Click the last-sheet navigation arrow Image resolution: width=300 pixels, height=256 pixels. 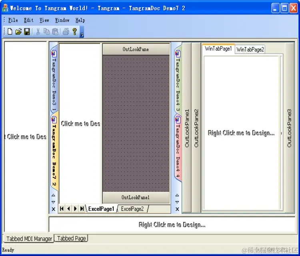(x=82, y=208)
